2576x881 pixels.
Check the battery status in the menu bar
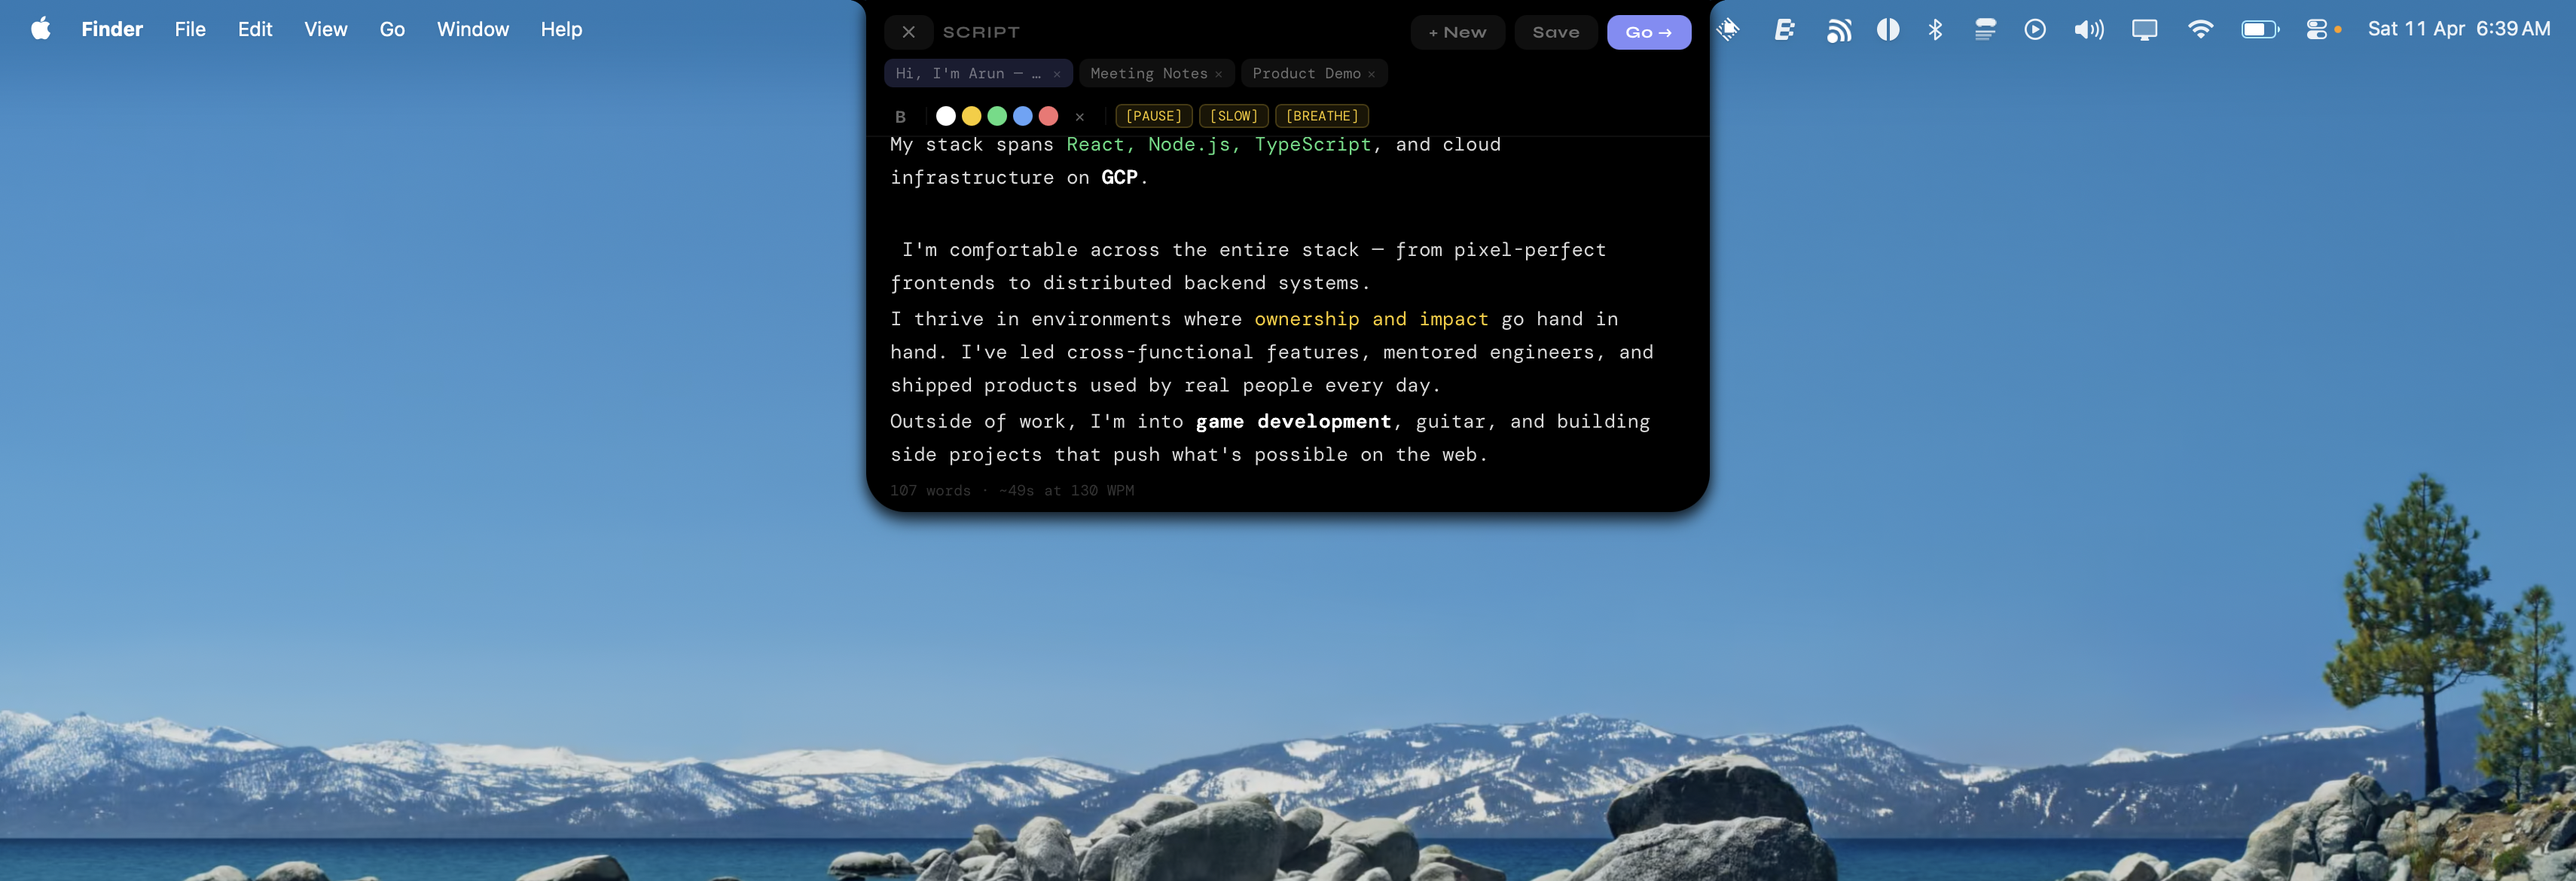coord(2258,30)
